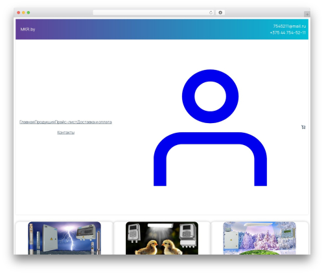Open the Доставка и оплата menu link

pyautogui.click(x=95, y=122)
